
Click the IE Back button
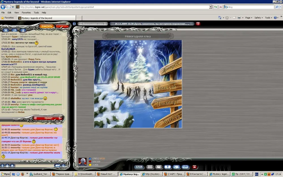pyautogui.click(x=3, y=7)
